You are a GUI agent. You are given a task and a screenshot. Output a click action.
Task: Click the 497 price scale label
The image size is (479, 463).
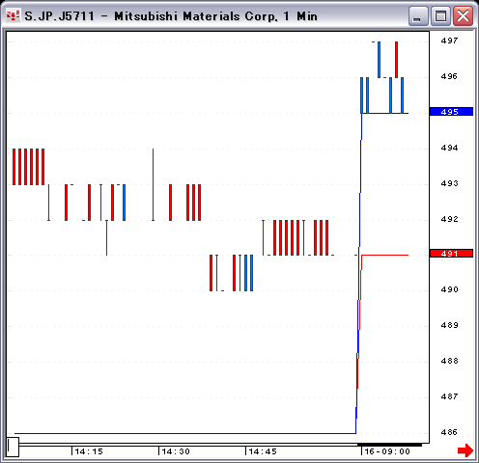[x=449, y=41]
